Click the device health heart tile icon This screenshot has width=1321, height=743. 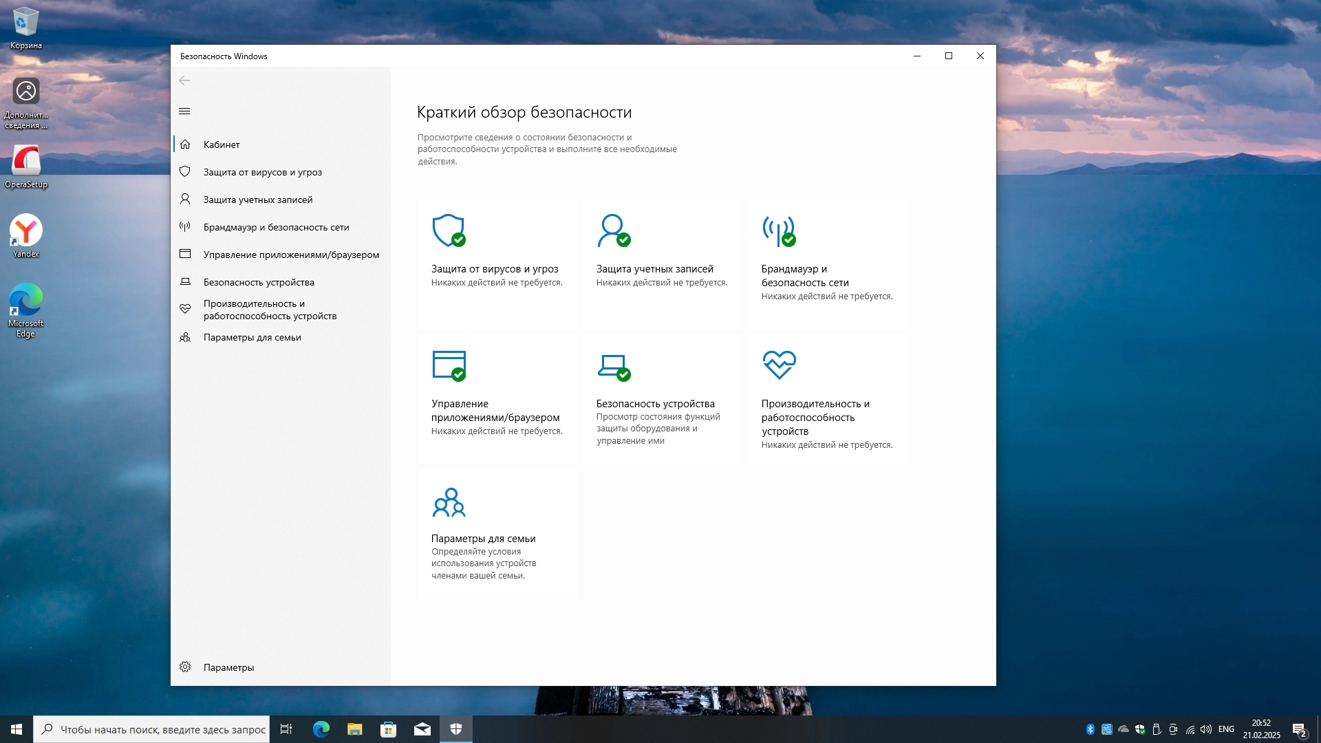779,365
